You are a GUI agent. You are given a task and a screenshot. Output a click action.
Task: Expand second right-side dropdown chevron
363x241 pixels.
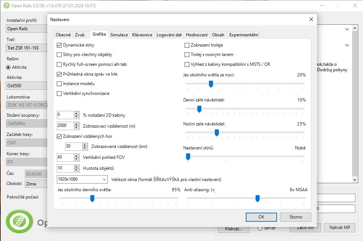tap(347, 45)
